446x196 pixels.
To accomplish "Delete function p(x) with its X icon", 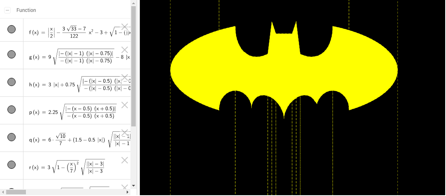I will [x=125, y=105].
